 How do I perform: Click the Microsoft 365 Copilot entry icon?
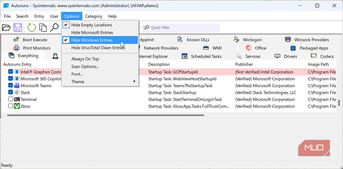click(x=17, y=79)
